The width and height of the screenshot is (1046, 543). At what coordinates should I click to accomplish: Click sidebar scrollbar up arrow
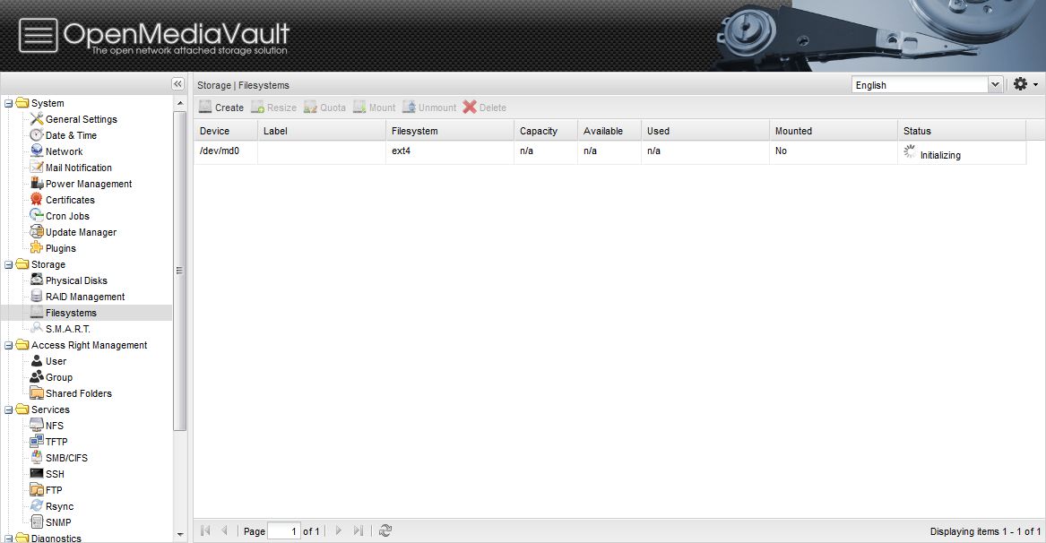180,103
